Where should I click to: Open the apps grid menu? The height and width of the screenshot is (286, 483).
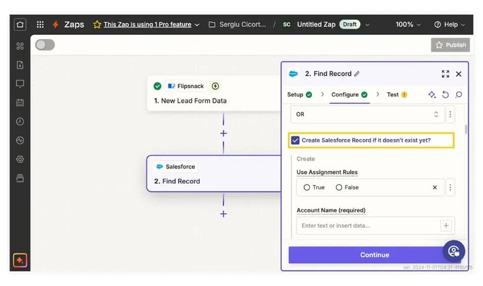40,24
